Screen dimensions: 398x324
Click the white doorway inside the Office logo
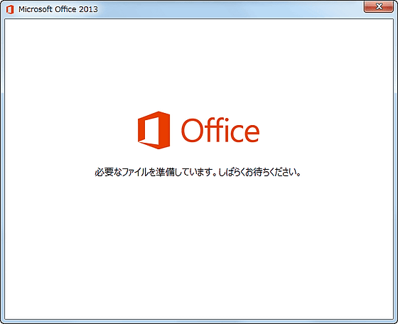click(152, 130)
